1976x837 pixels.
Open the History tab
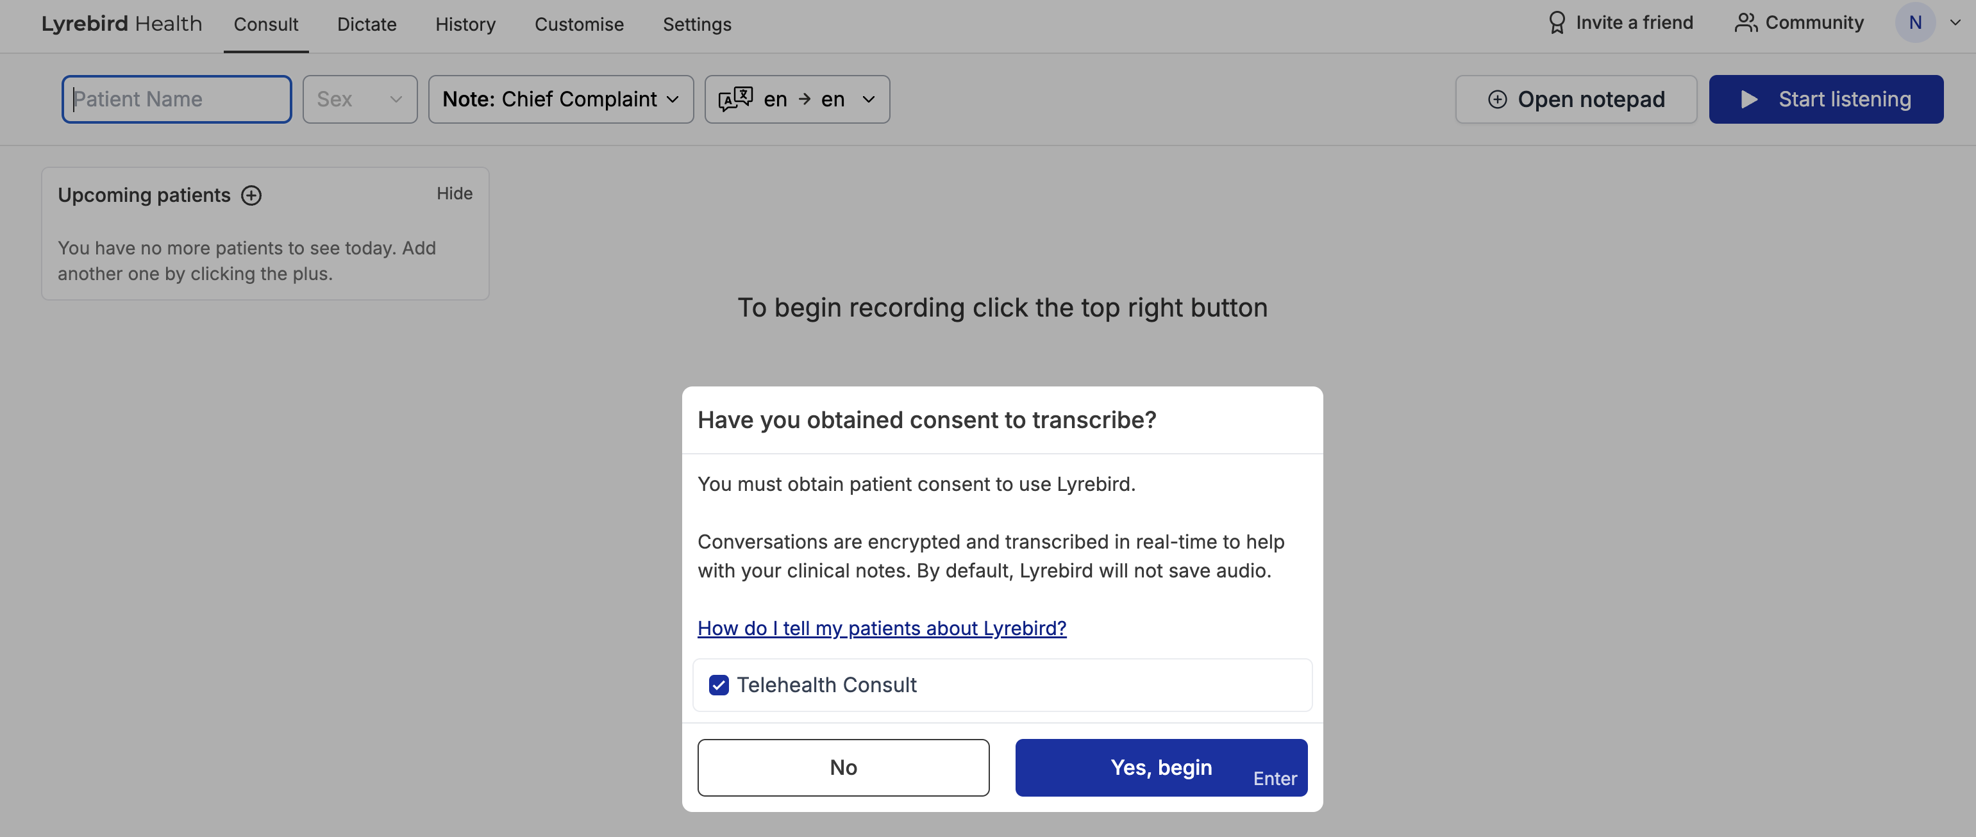click(465, 24)
